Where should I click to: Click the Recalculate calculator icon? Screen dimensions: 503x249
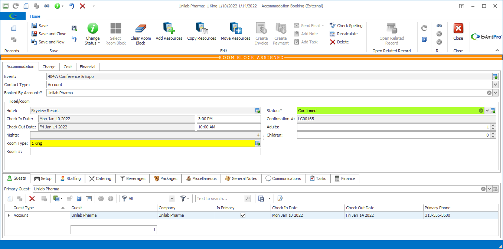tap(333, 34)
